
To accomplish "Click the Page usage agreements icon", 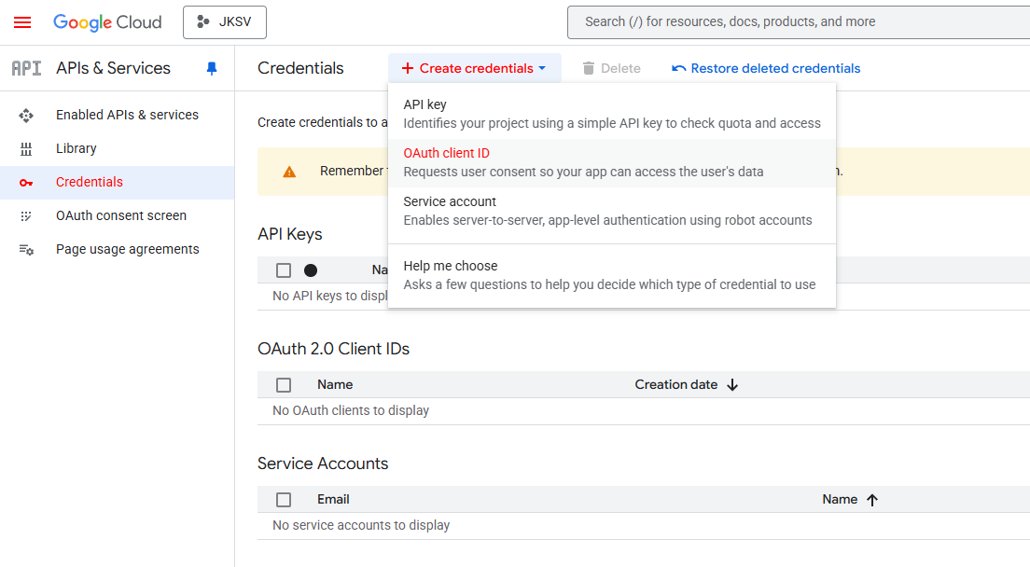I will coord(26,249).
